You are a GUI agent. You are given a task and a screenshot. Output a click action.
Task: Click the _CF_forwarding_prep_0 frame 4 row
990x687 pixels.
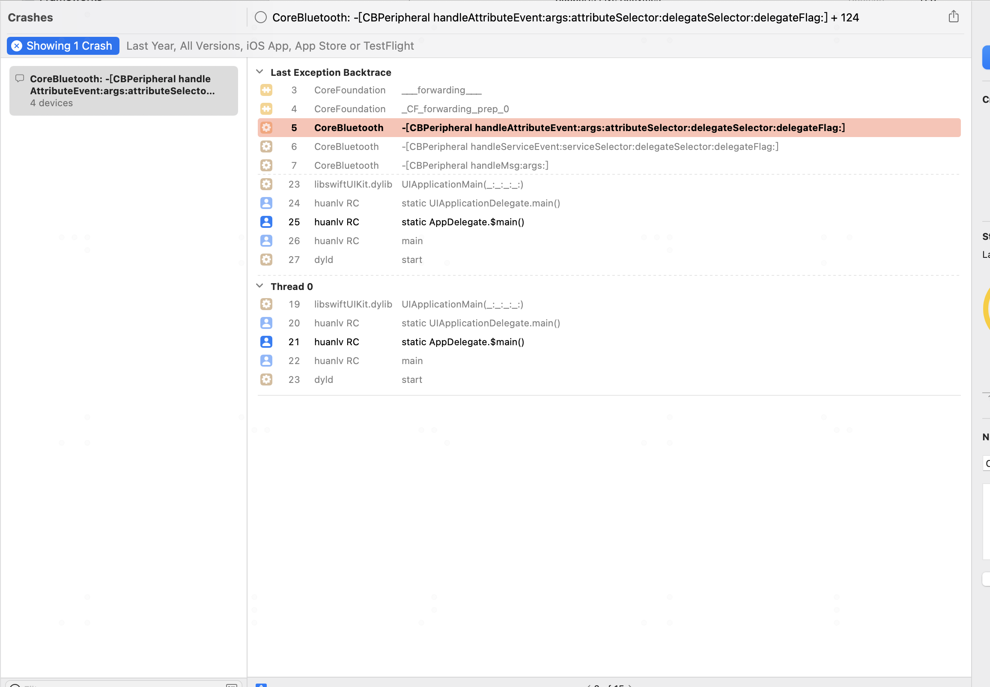[455, 109]
